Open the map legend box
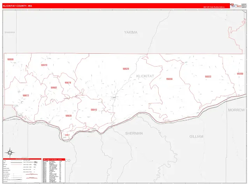This screenshot has width=249, height=187. [22, 171]
